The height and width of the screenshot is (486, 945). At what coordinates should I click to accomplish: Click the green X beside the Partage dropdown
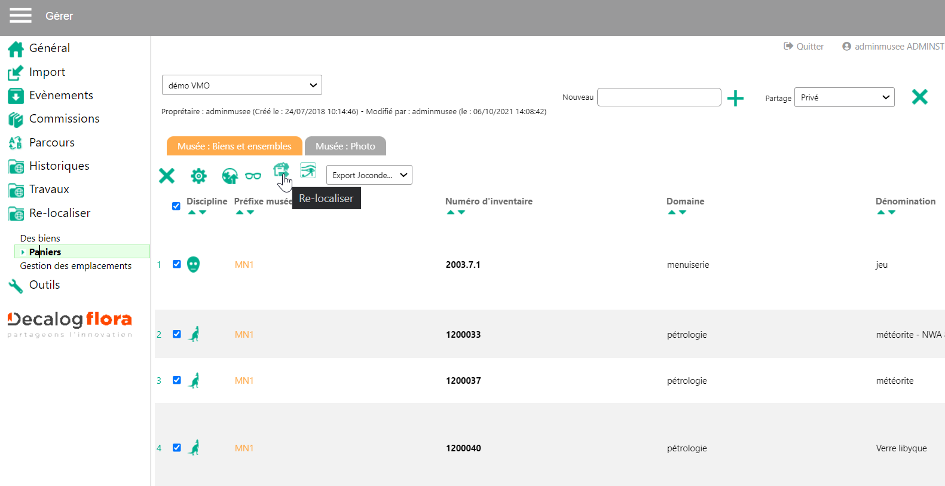pos(919,97)
